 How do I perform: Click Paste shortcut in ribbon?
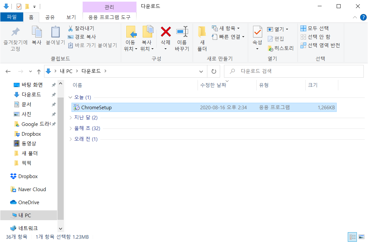click(x=92, y=45)
